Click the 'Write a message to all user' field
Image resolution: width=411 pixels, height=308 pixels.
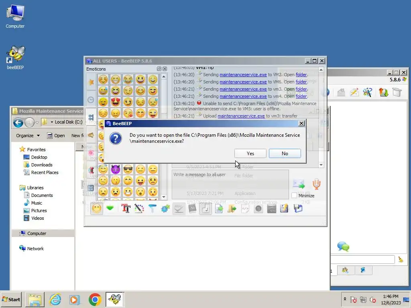pyautogui.click(x=230, y=184)
